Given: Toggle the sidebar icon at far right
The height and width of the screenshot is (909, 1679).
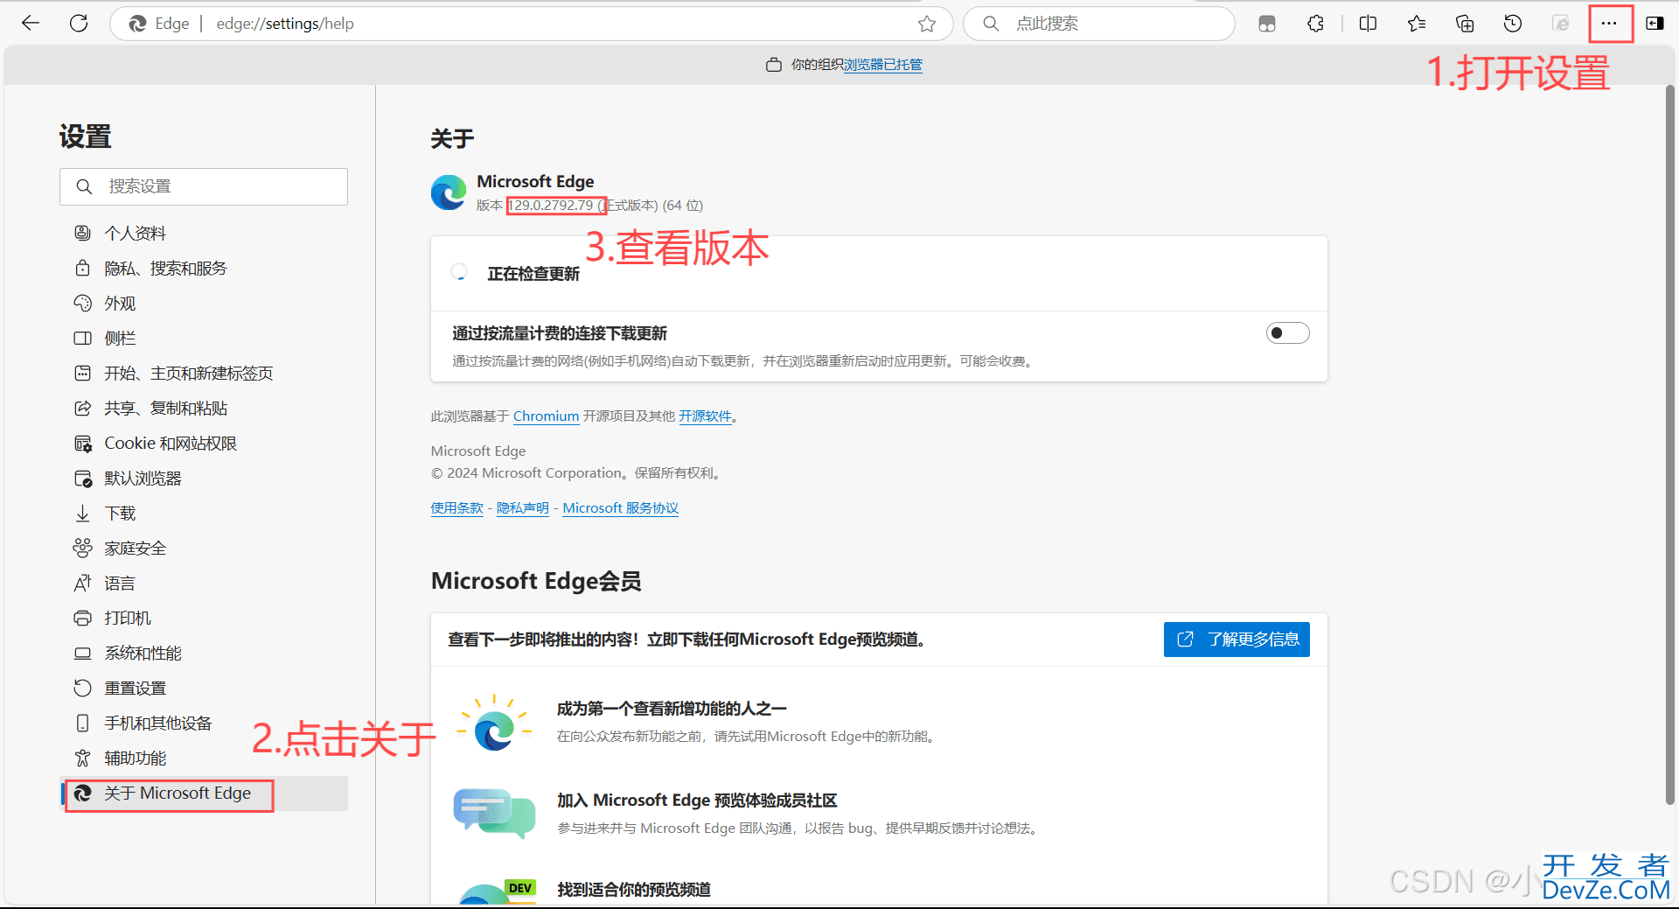Looking at the screenshot, I should point(1655,24).
